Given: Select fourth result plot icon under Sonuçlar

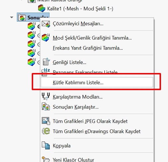Looking at the screenshot, I should pyautogui.click(x=32, y=53).
